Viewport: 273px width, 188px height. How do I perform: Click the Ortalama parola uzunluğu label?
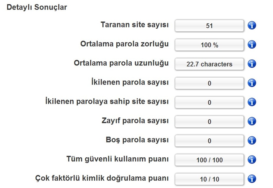tap(121, 63)
